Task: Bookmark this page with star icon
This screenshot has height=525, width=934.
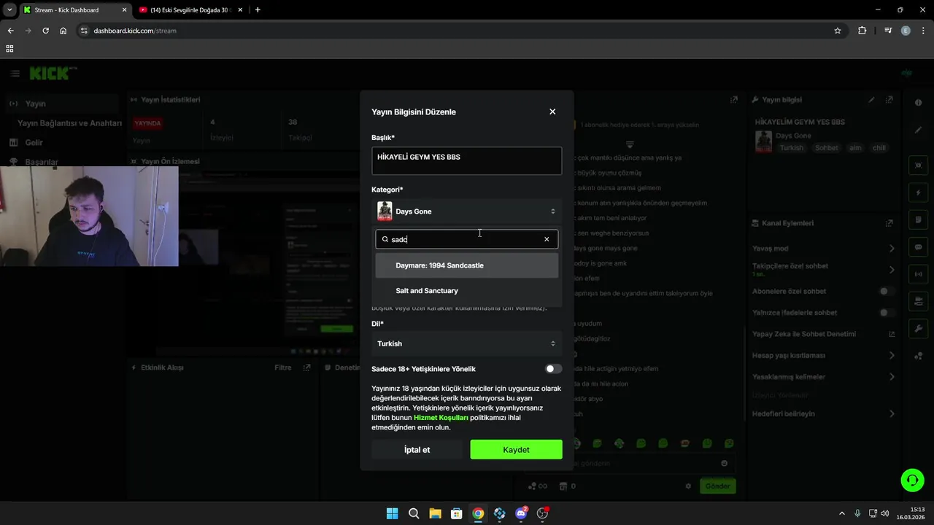Action: coord(838,31)
